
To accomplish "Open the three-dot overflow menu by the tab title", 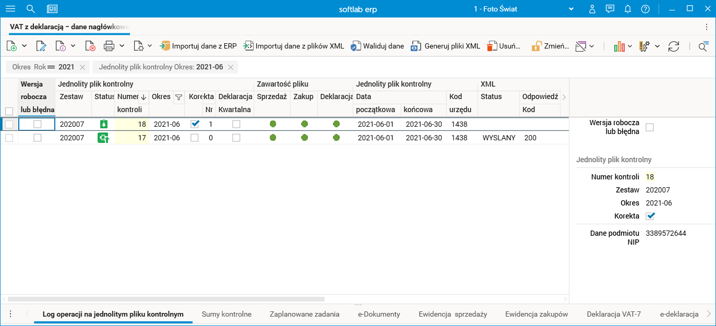I will pyautogui.click(x=707, y=27).
